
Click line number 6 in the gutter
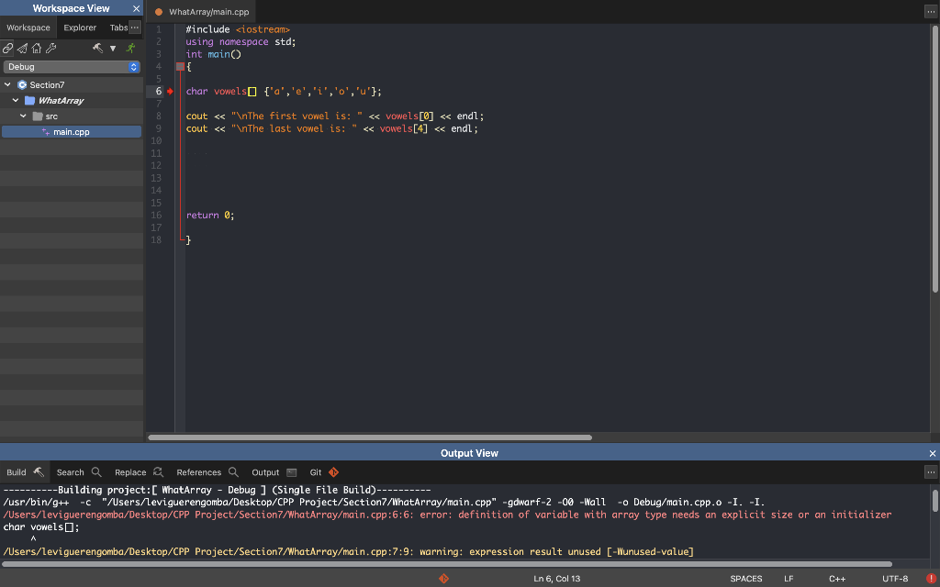(159, 91)
